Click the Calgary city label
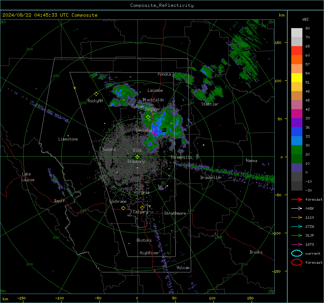Image resolution: width=324 pixels, height=303 pixels. pyautogui.click(x=140, y=212)
